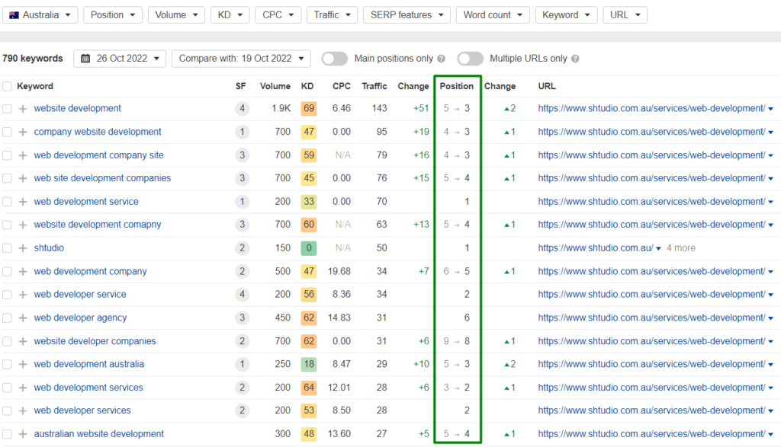Sort by Traffic column header
This screenshot has height=447, width=781.
click(374, 86)
